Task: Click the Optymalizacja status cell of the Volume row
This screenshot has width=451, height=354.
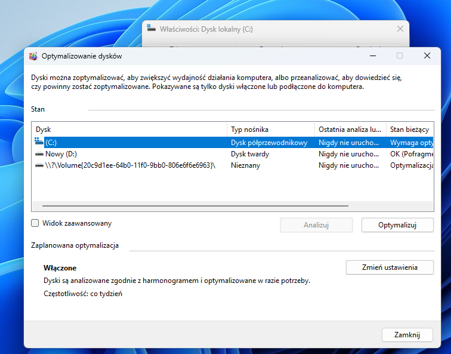Action: point(411,165)
